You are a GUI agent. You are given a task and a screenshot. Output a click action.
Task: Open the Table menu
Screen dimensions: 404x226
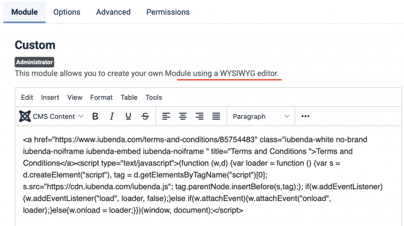tap(129, 97)
